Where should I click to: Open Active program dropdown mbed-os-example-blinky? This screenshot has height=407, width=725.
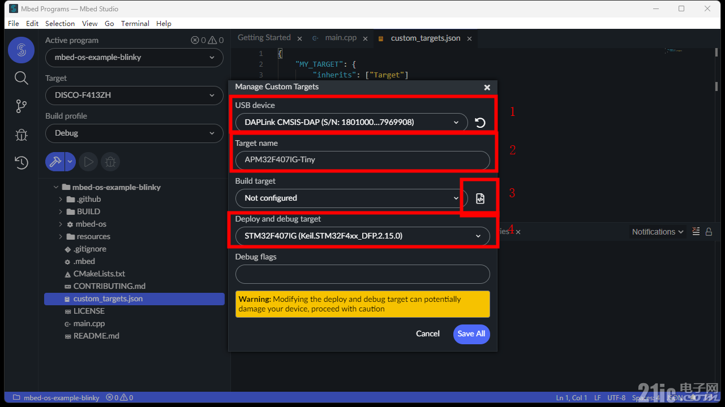134,57
